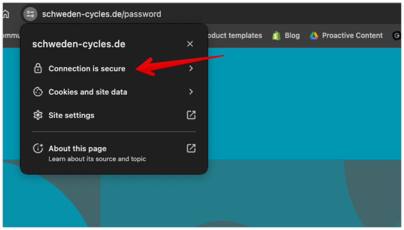404x230 pixels.
Task: Click Learn about its source and topic text
Action: (97, 159)
